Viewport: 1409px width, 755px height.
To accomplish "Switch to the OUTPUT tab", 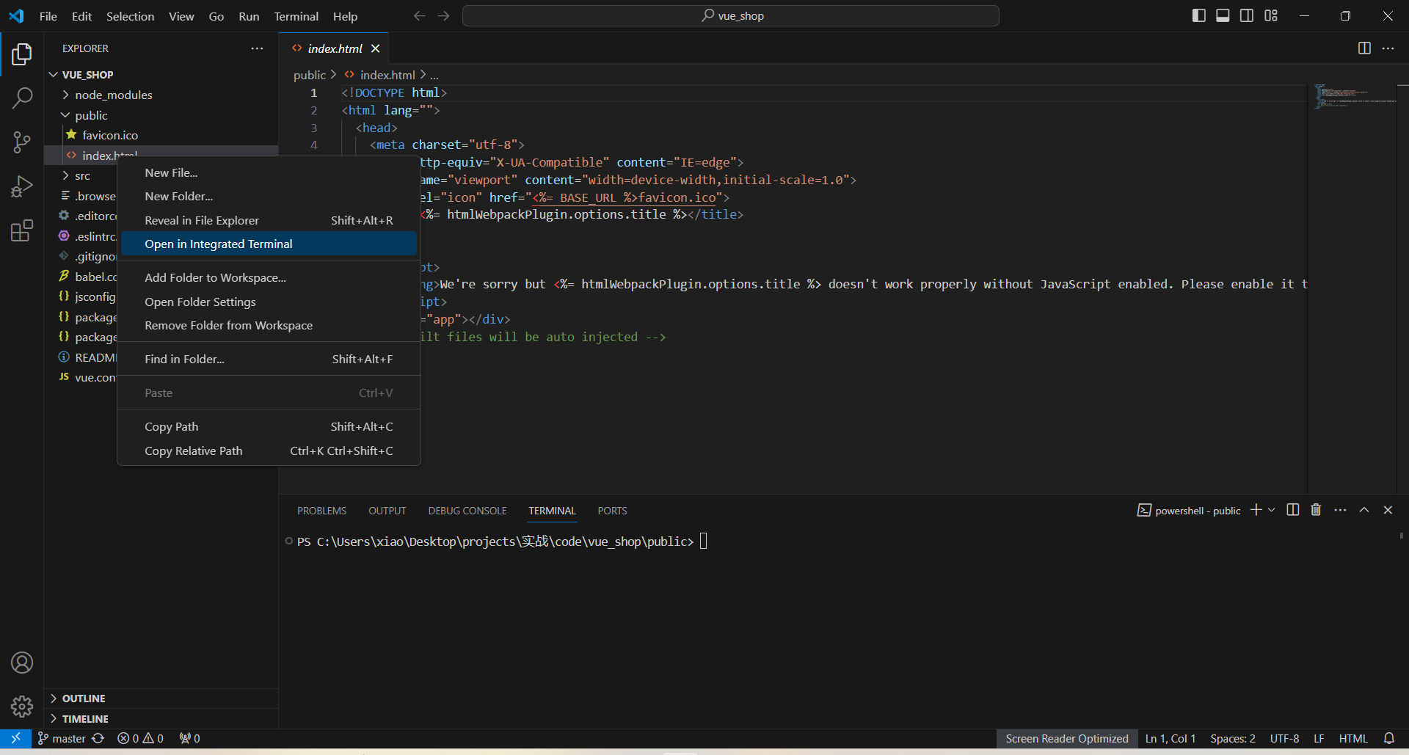I will [387, 511].
